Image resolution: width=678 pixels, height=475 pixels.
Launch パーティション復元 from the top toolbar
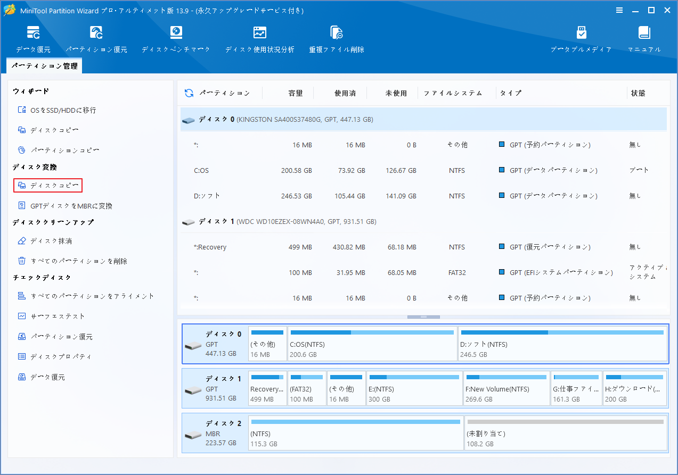point(96,39)
